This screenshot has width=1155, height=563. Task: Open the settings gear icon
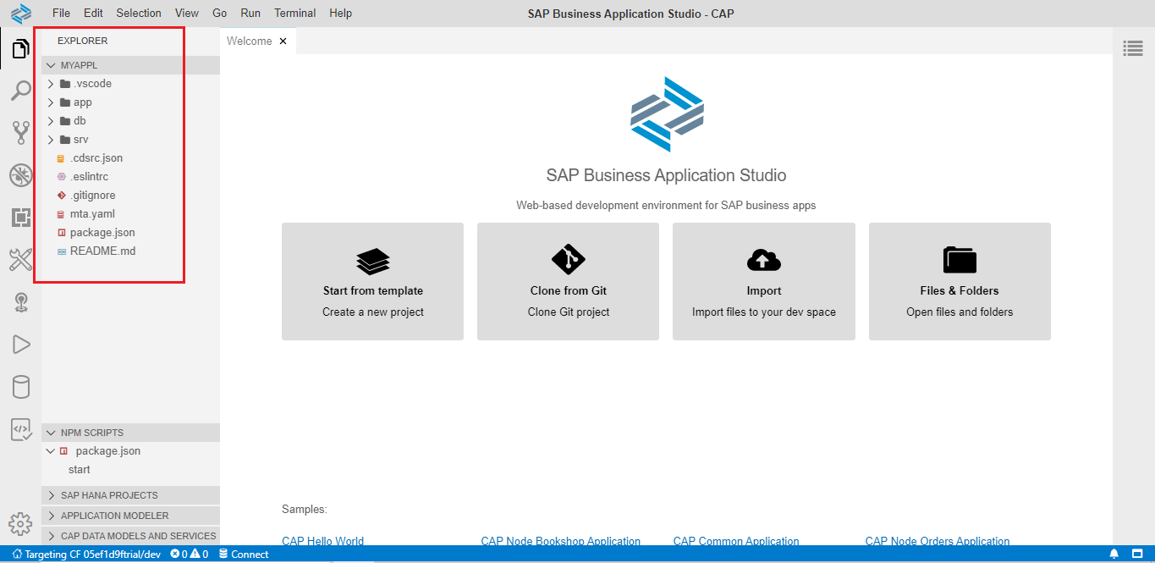point(20,523)
